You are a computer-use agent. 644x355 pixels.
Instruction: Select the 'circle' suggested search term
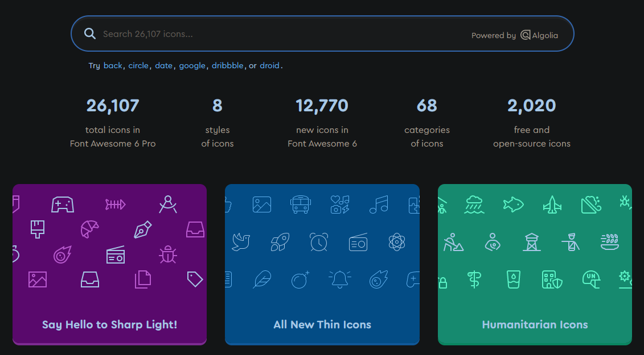point(138,65)
